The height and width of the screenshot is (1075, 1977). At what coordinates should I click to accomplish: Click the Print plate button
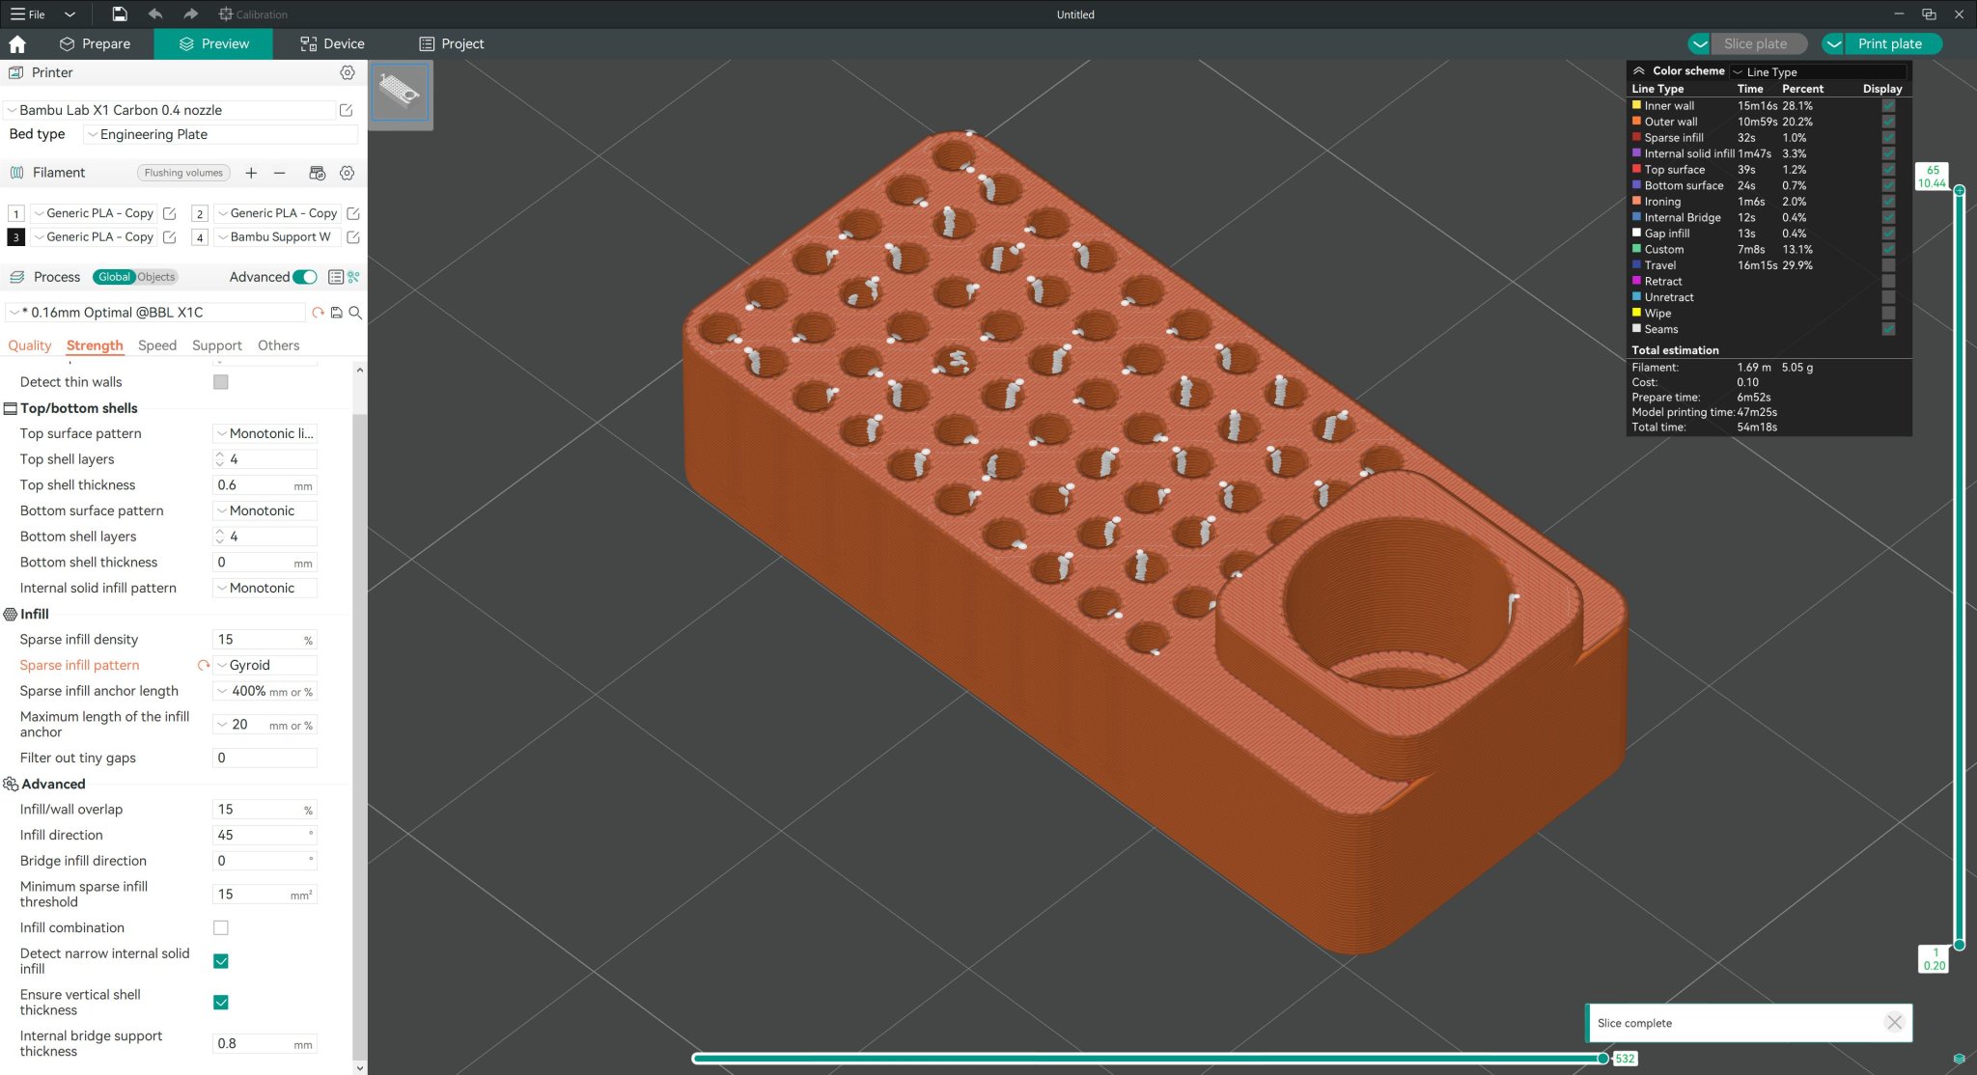[x=1889, y=43]
